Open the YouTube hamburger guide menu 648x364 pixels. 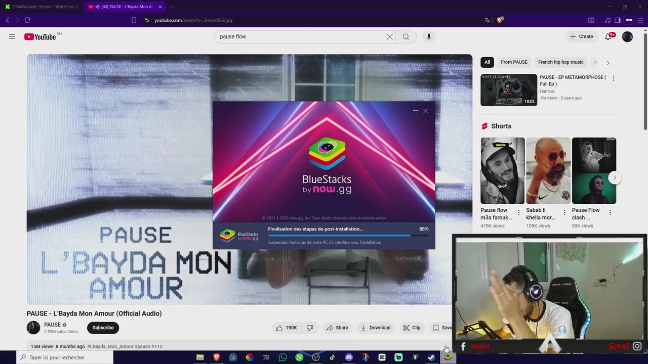12,36
